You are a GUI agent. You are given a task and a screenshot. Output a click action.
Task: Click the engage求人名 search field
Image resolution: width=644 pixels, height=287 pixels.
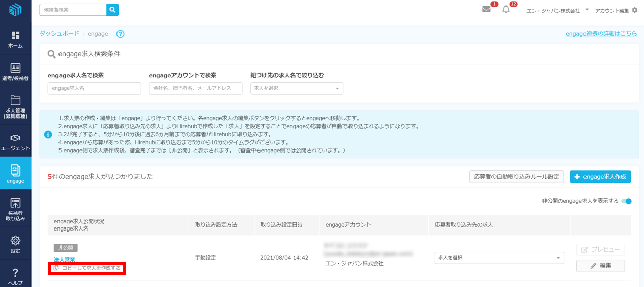(x=94, y=88)
